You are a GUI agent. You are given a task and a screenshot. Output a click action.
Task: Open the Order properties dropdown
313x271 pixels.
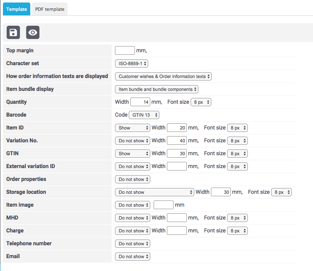tap(132, 179)
